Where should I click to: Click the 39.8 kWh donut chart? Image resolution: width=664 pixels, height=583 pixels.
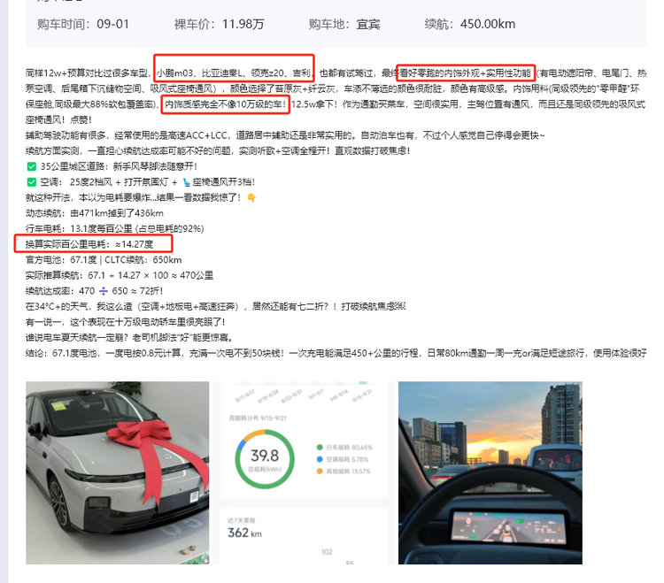(x=265, y=459)
